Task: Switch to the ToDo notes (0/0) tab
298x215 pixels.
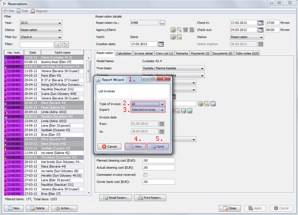Action: click(x=247, y=54)
